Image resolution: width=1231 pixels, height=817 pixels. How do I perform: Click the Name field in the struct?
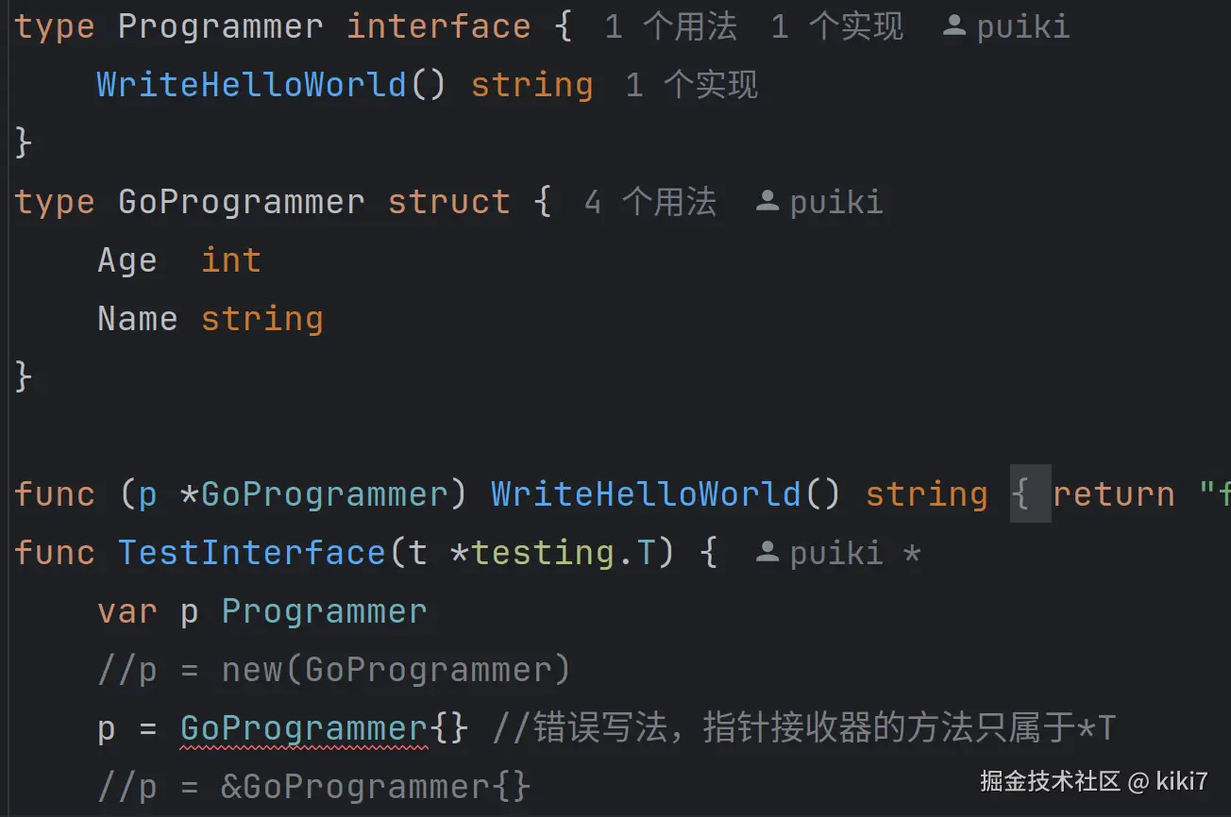tap(137, 319)
